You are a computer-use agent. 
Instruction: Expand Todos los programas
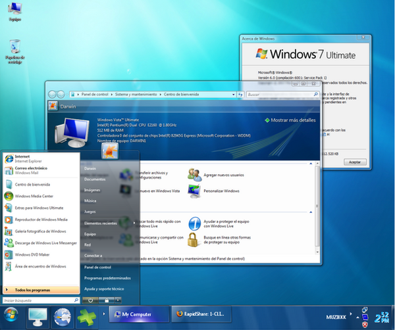pos(41,290)
